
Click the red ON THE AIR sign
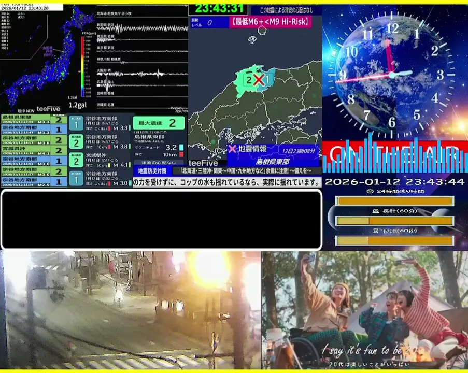pos(394,155)
